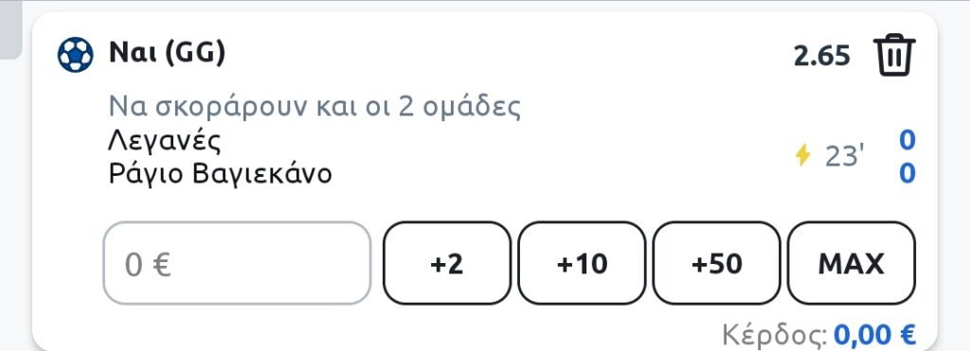Click the 0,00 € winnings amount
970x351 pixels.
[874, 336]
